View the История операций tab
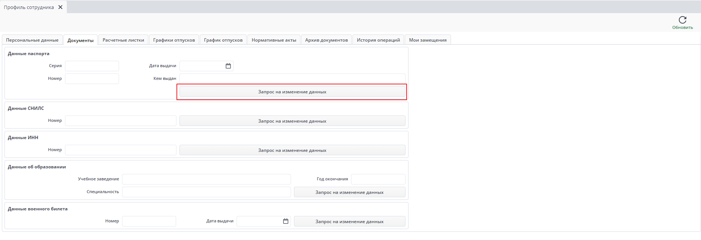 point(378,40)
